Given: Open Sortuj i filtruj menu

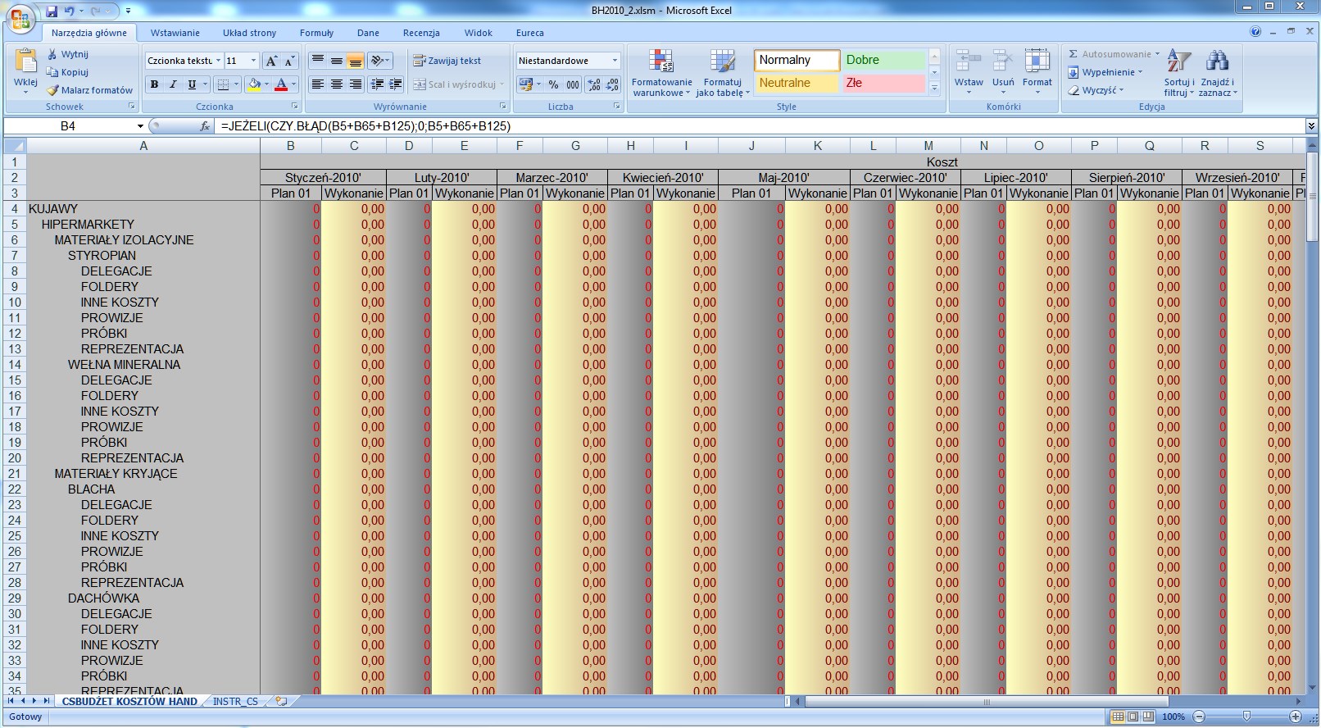Looking at the screenshot, I should pos(1179,73).
